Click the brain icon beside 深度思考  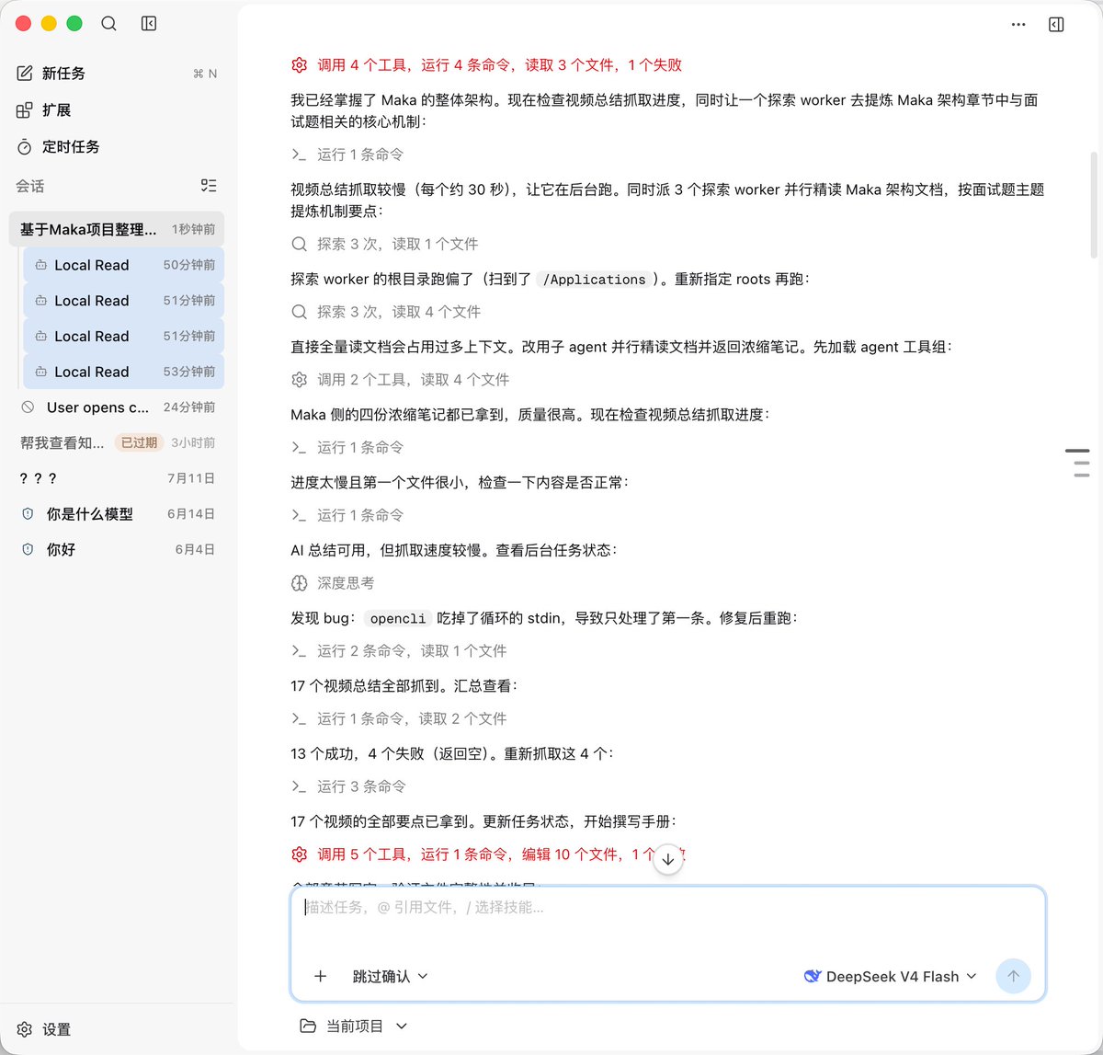point(299,583)
